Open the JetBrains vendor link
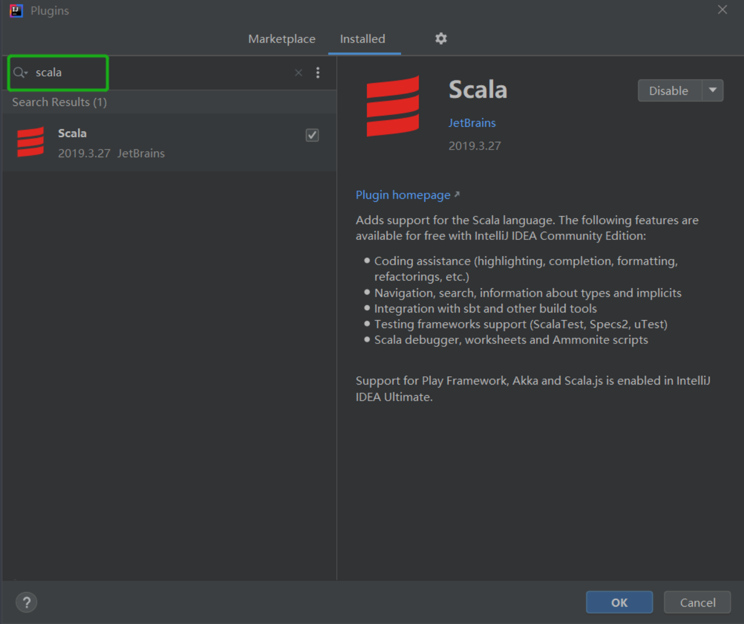 click(x=472, y=123)
